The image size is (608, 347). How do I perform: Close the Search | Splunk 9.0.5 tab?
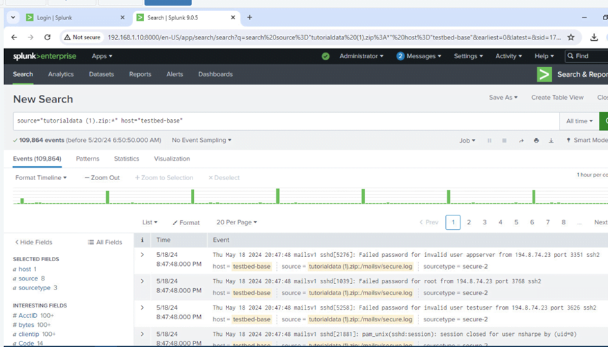point(233,17)
